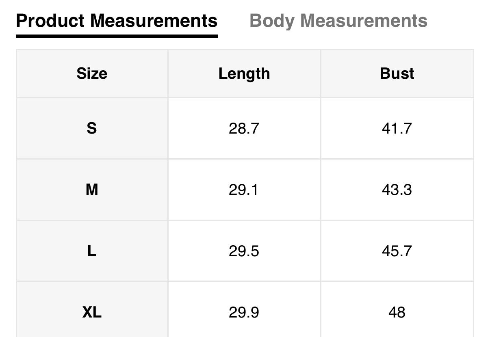Click the Size column header
Screen dimensions: 490x337
click(92, 73)
